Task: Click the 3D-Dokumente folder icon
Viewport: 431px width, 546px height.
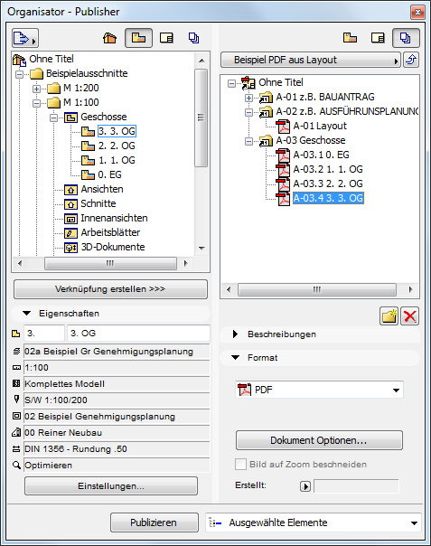Action: (70, 248)
